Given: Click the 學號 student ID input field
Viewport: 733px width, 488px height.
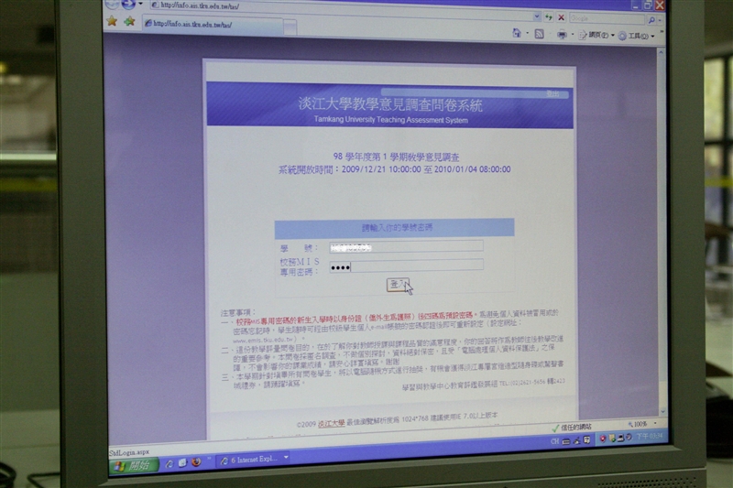Looking at the screenshot, I should click(405, 246).
